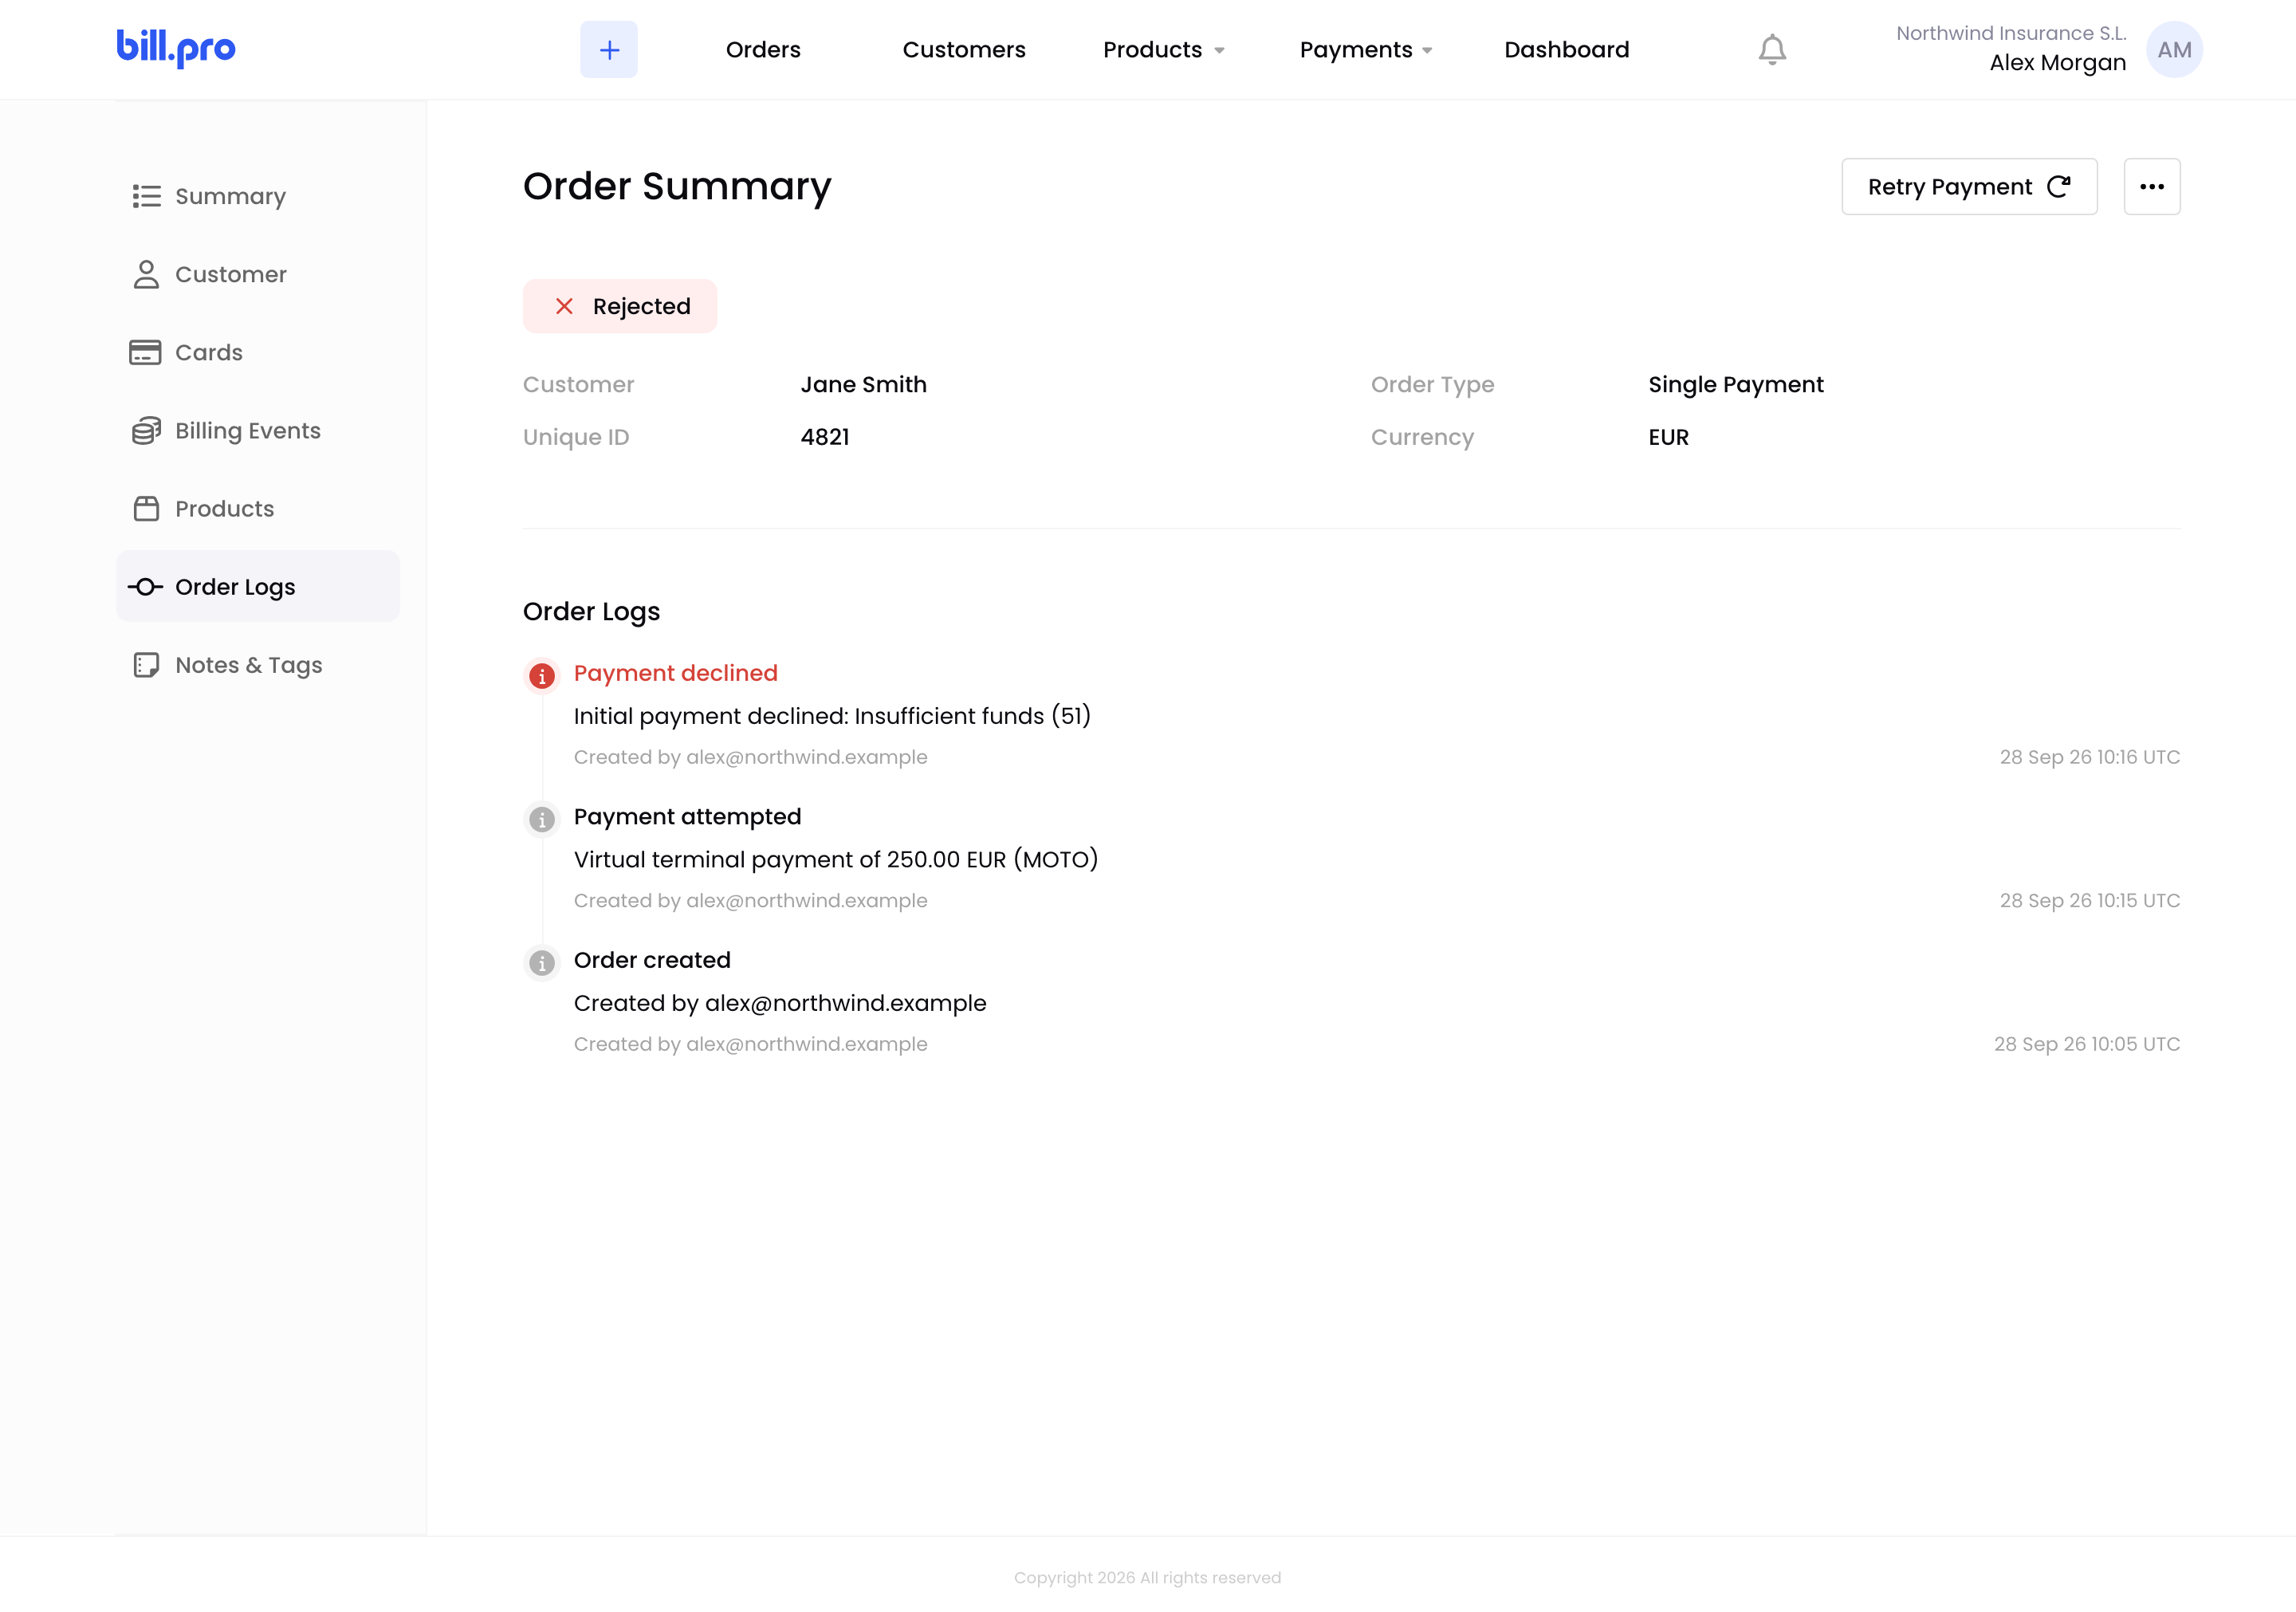Click the Cards credit-card icon in sidebar
Viewport: 2296px width, 1612px height.
[x=145, y=352]
